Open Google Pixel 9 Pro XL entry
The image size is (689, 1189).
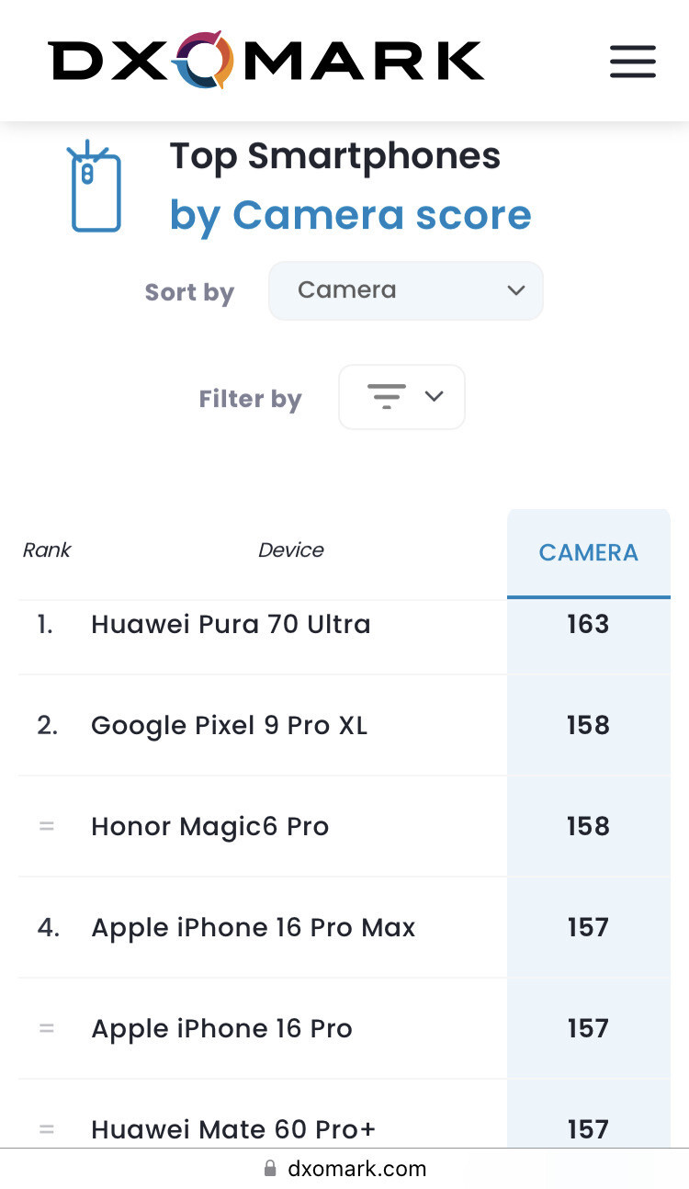pyautogui.click(x=229, y=726)
